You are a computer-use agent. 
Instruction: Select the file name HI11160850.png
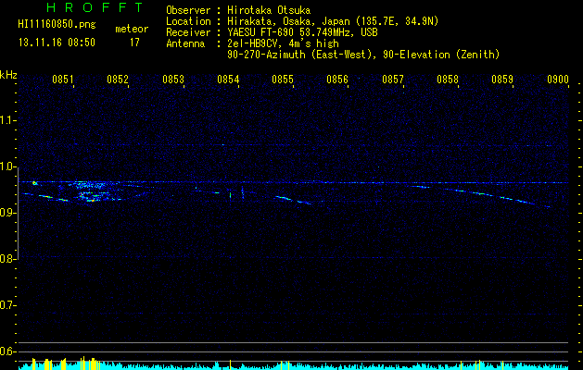tap(57, 24)
